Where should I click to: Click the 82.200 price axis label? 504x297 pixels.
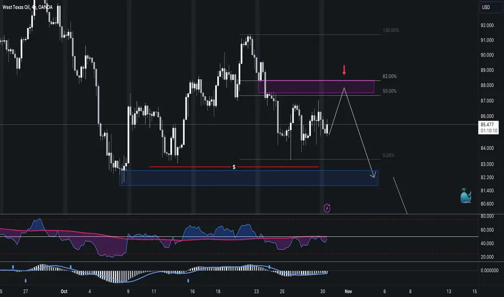487,177
